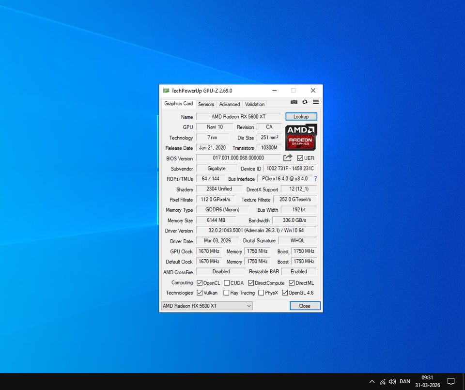Toggle the Vulkan checkbox

pos(200,293)
